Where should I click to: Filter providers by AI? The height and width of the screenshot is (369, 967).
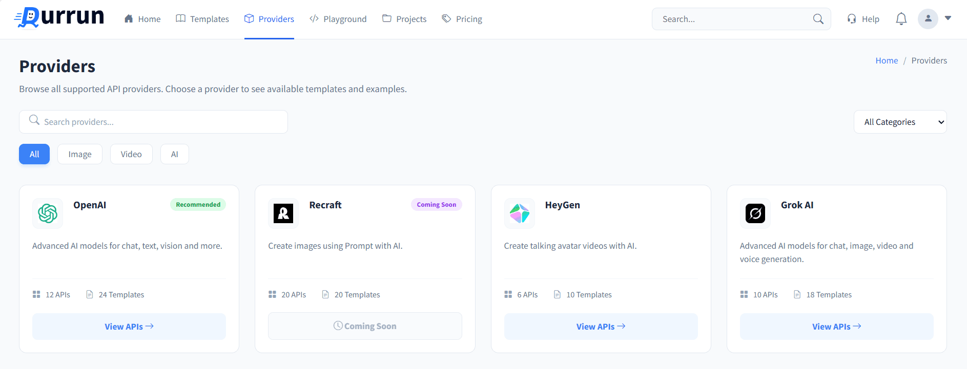click(x=175, y=154)
